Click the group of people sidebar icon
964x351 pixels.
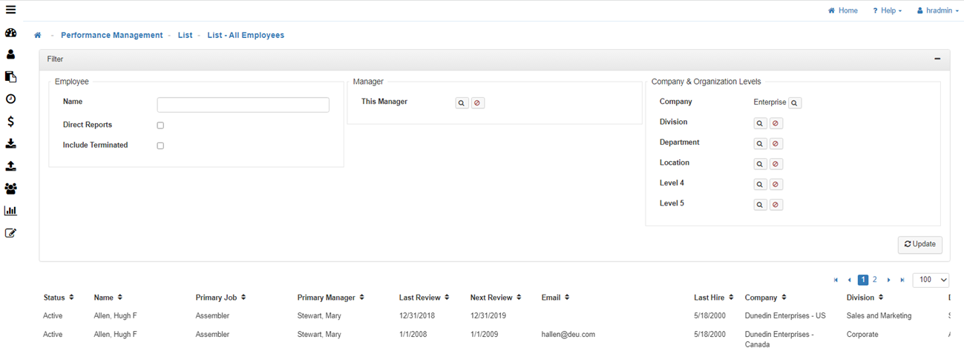point(10,188)
